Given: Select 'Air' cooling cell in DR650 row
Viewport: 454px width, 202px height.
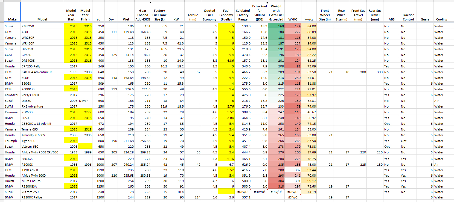Looking at the screenshot, I should (442, 101).
